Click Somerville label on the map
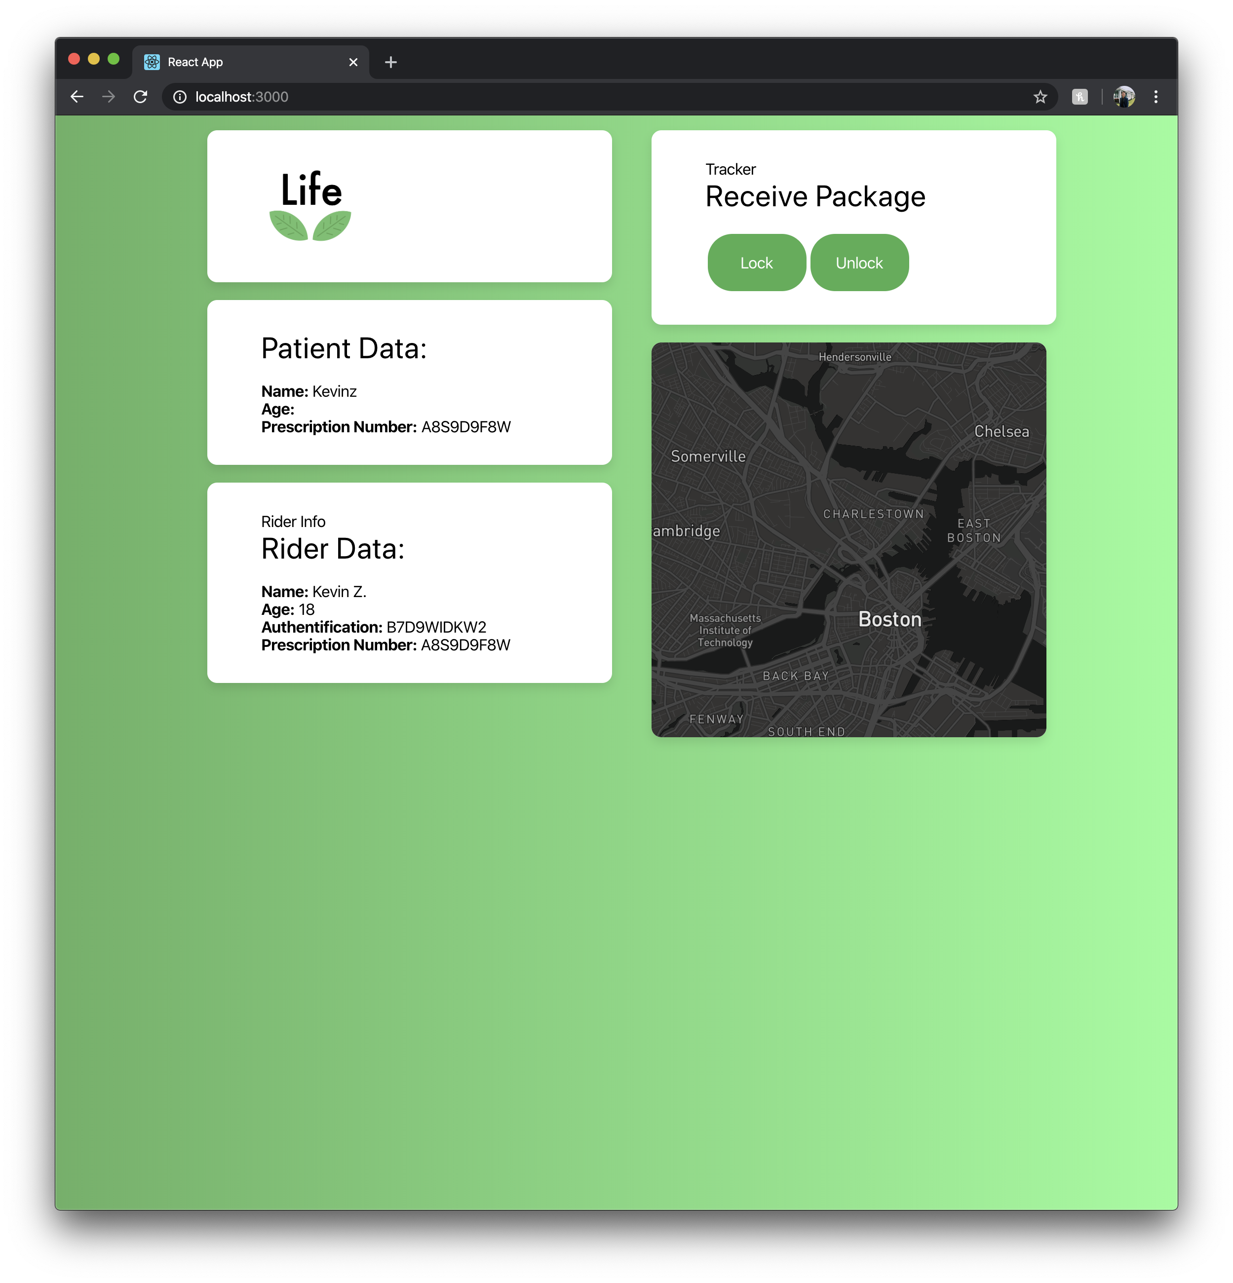Screen dimensions: 1233x1283 point(708,456)
